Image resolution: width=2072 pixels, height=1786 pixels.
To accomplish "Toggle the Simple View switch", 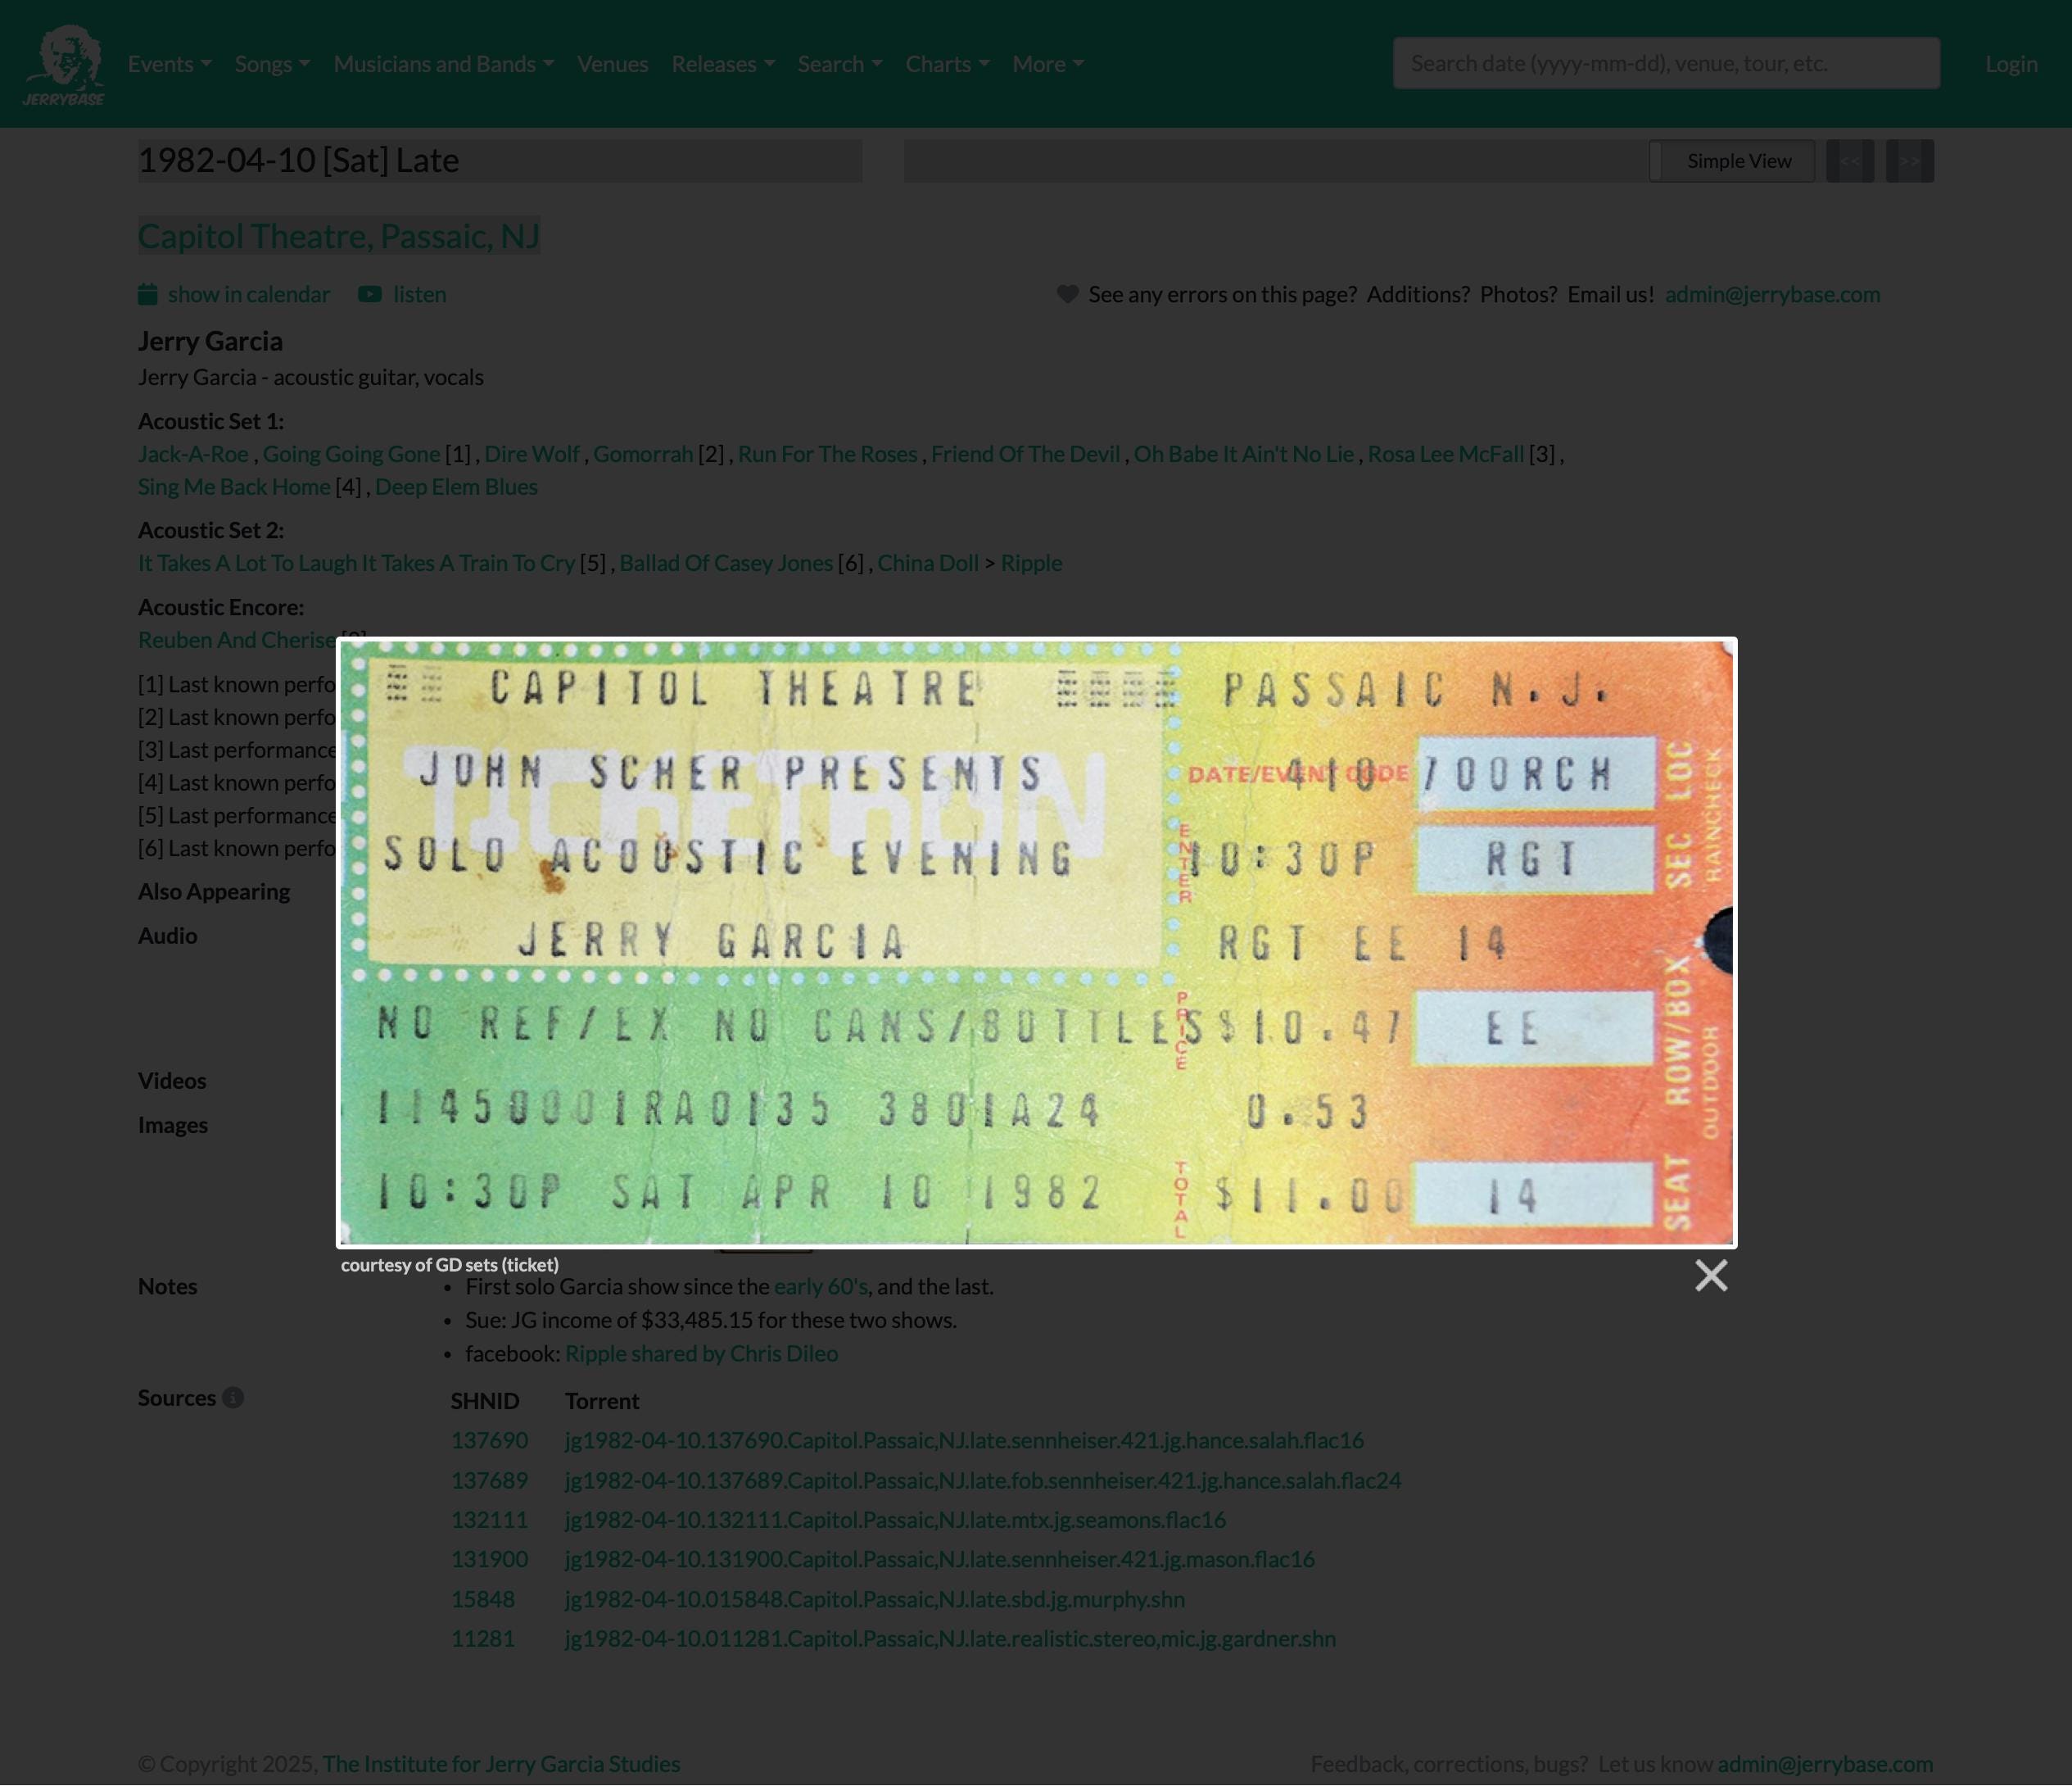I will pyautogui.click(x=1732, y=161).
